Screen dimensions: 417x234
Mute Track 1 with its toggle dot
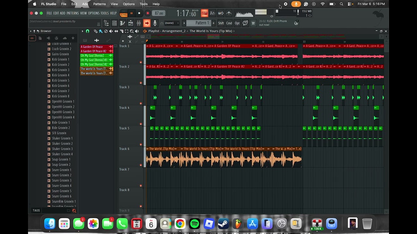point(141,62)
